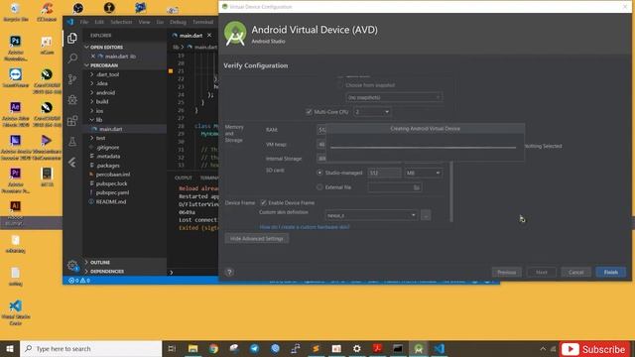Click the Windows Start button

[x=10, y=348]
